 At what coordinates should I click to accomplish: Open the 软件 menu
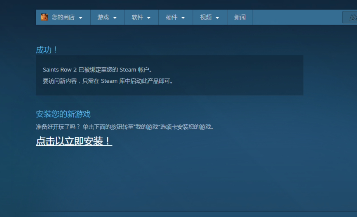[142, 17]
